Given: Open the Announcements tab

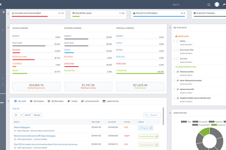Looking at the screenshot, I should point(90,101).
